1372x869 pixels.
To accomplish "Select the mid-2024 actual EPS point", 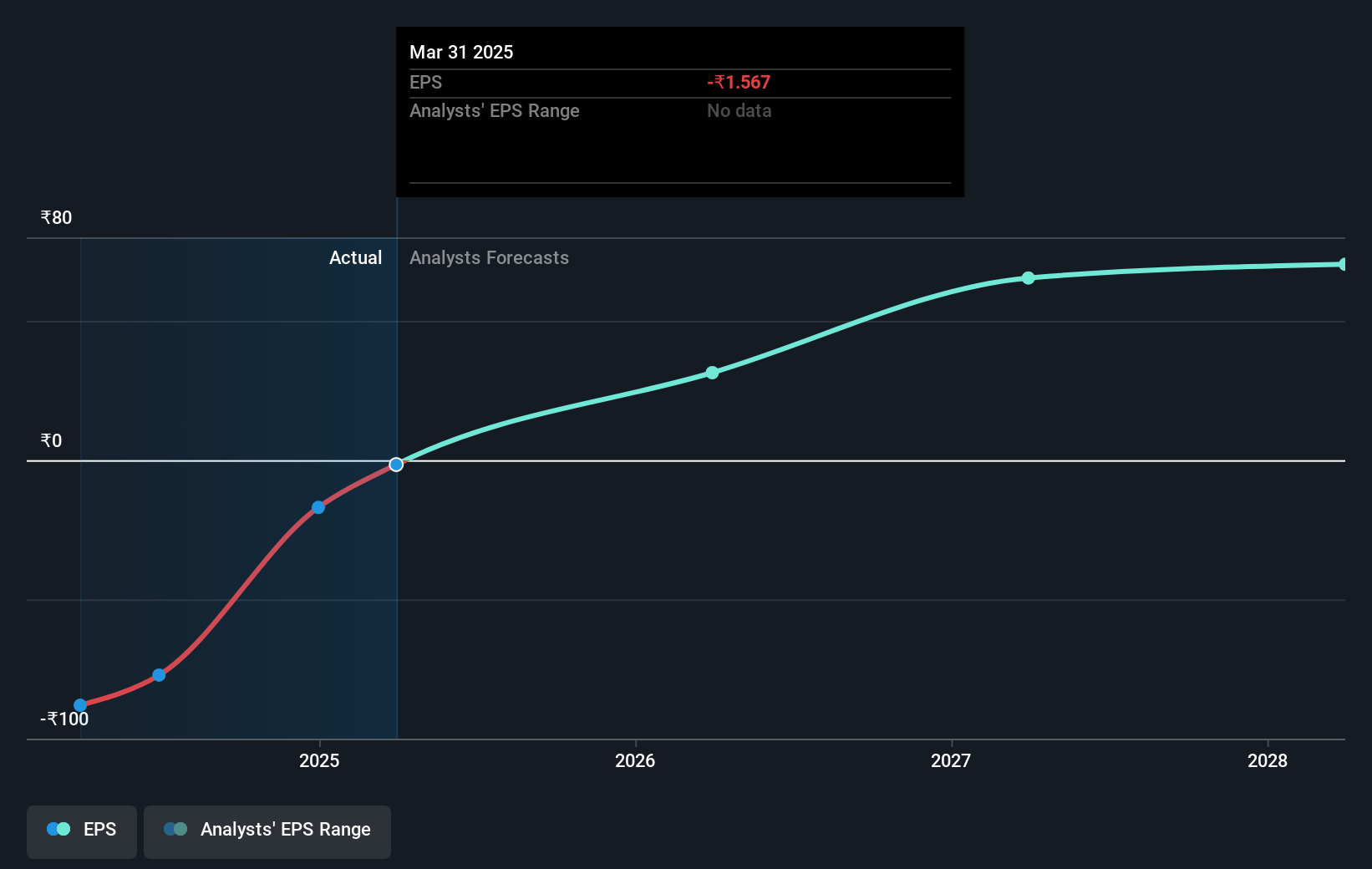I will coord(159,675).
